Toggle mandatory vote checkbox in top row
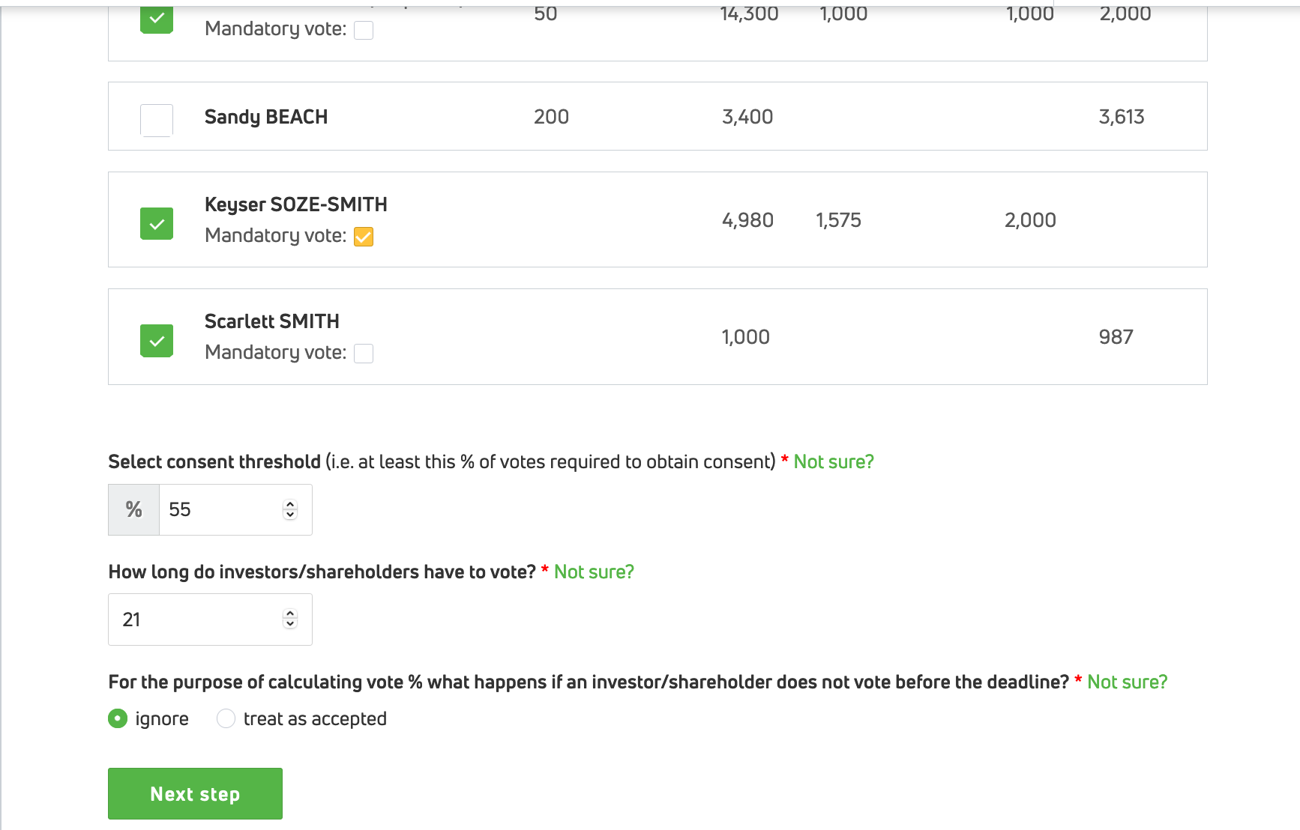Screen dimensions: 1300x830 coord(364,30)
